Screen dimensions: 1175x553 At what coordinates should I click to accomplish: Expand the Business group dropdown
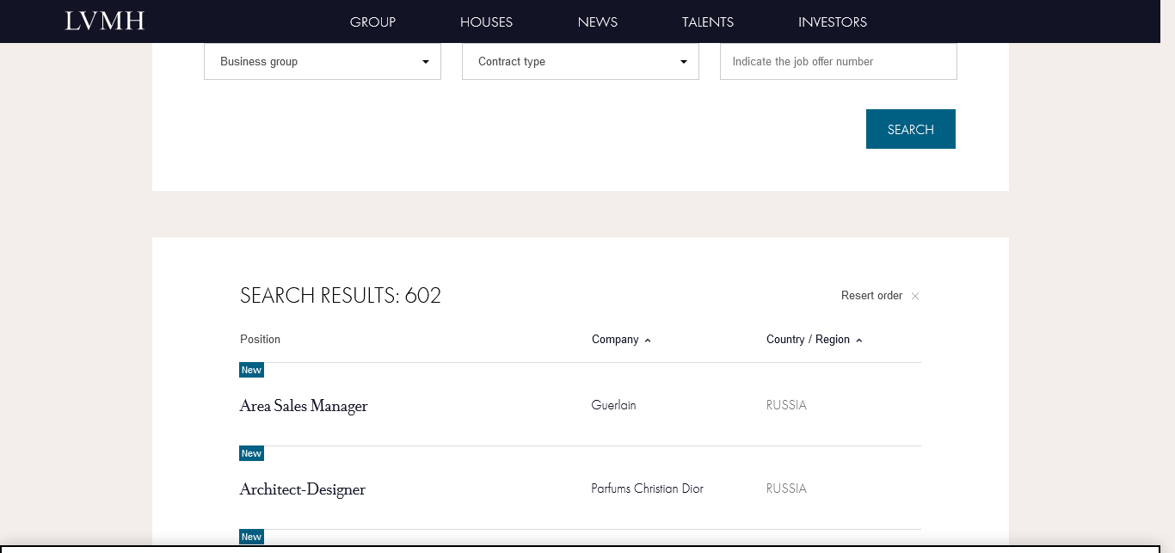(323, 62)
